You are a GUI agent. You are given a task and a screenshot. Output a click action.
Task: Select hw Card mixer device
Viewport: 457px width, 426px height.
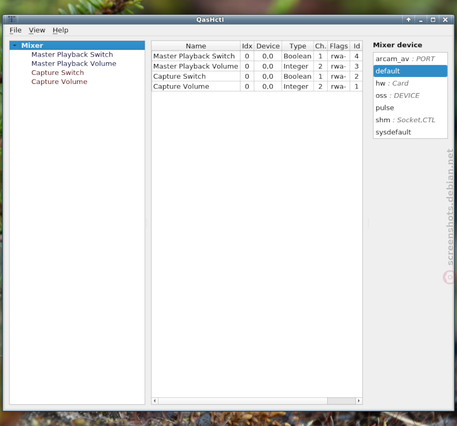coord(410,83)
